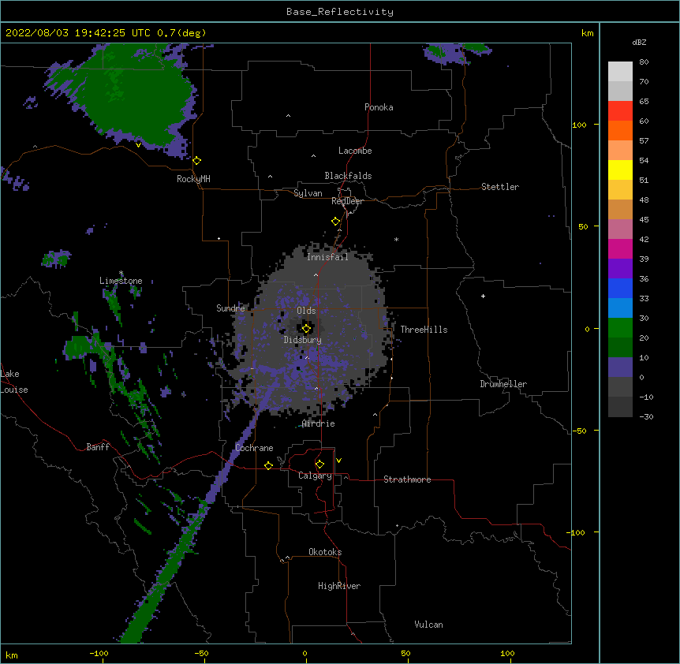Click the yellow diamond marker beside RockyMH

point(197,161)
